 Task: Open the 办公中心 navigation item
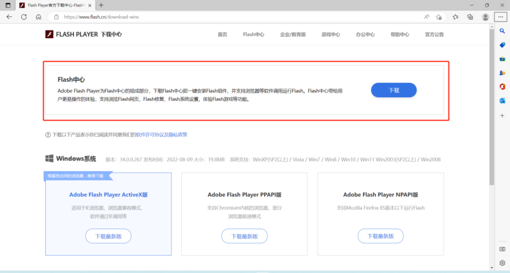tap(365, 34)
